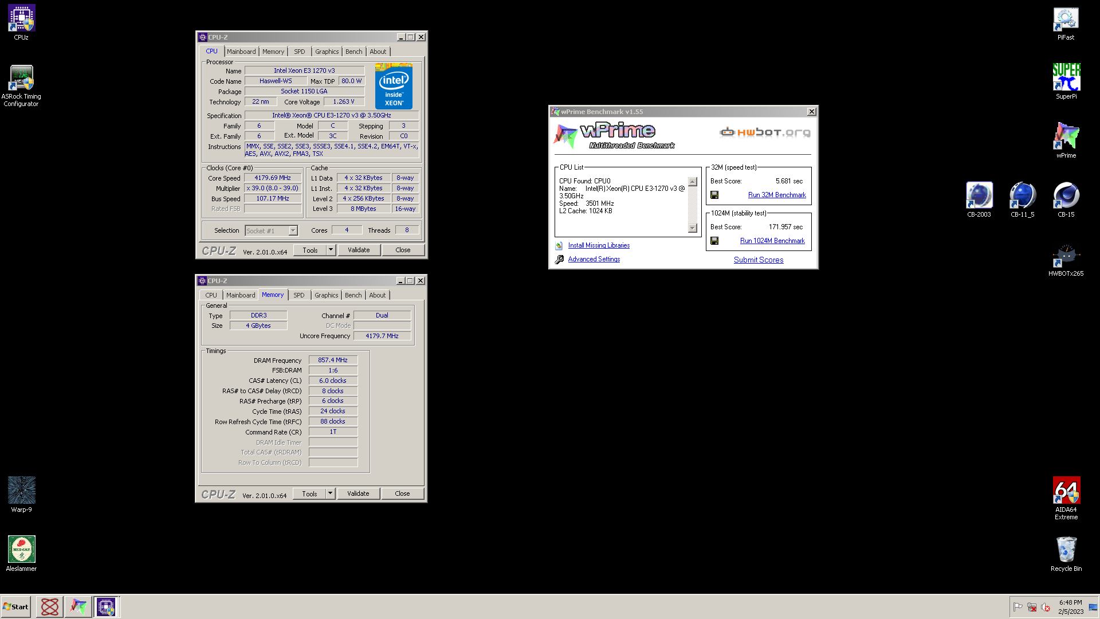The image size is (1100, 619).
Task: Click the Action Center flag tray icon
Action: 1017,607
